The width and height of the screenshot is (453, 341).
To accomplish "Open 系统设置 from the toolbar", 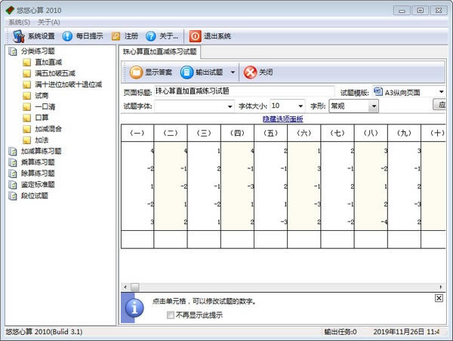I will (34, 35).
